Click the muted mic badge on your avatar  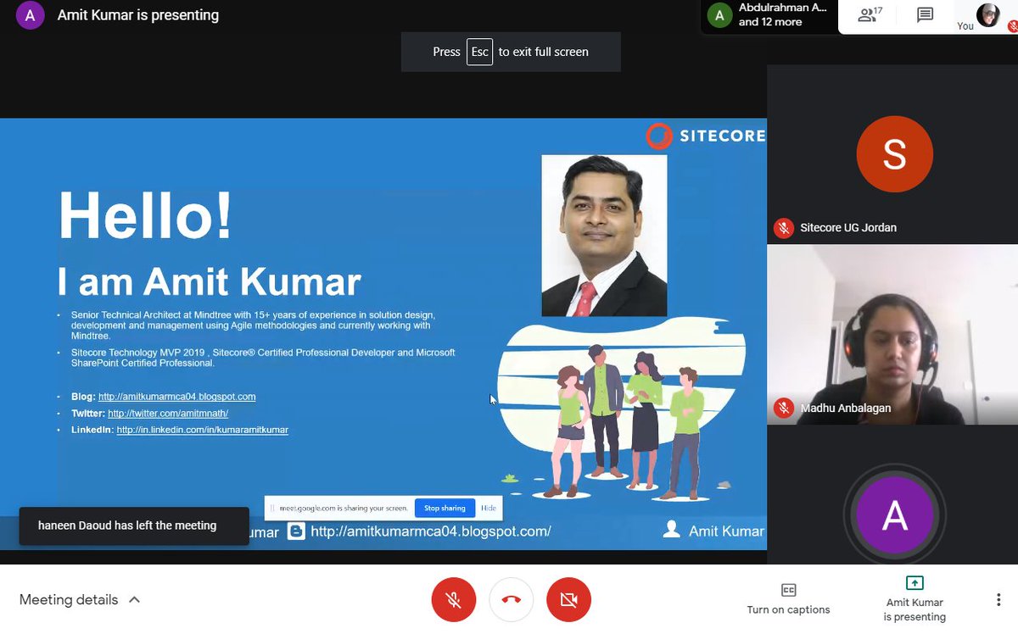(x=1012, y=27)
